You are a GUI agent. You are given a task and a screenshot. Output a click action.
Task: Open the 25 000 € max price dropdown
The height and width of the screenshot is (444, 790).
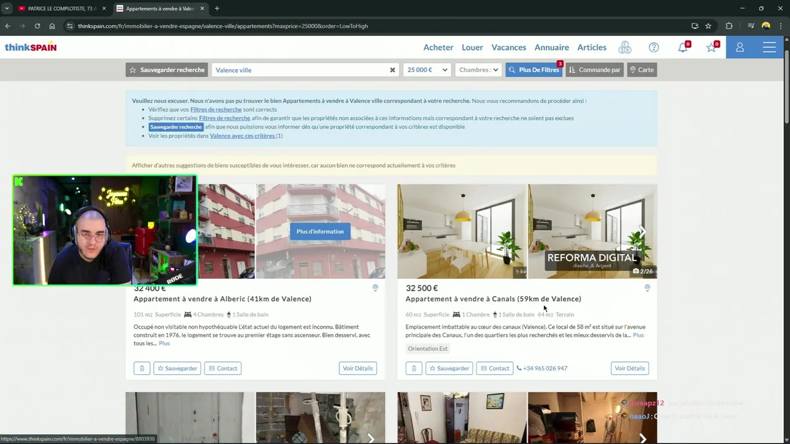coord(426,70)
